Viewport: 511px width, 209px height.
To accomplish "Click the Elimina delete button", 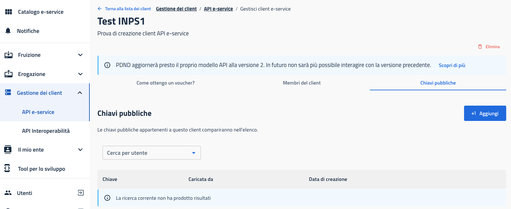I will tap(489, 47).
